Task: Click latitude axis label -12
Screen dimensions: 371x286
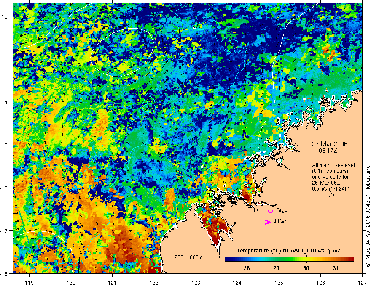Action: (x=5, y=16)
